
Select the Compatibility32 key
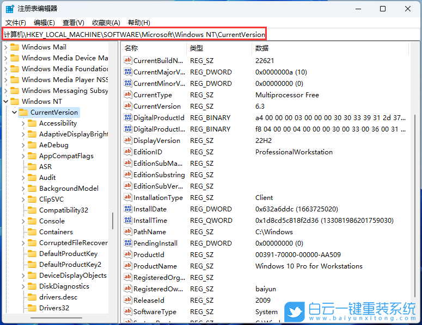click(64, 210)
